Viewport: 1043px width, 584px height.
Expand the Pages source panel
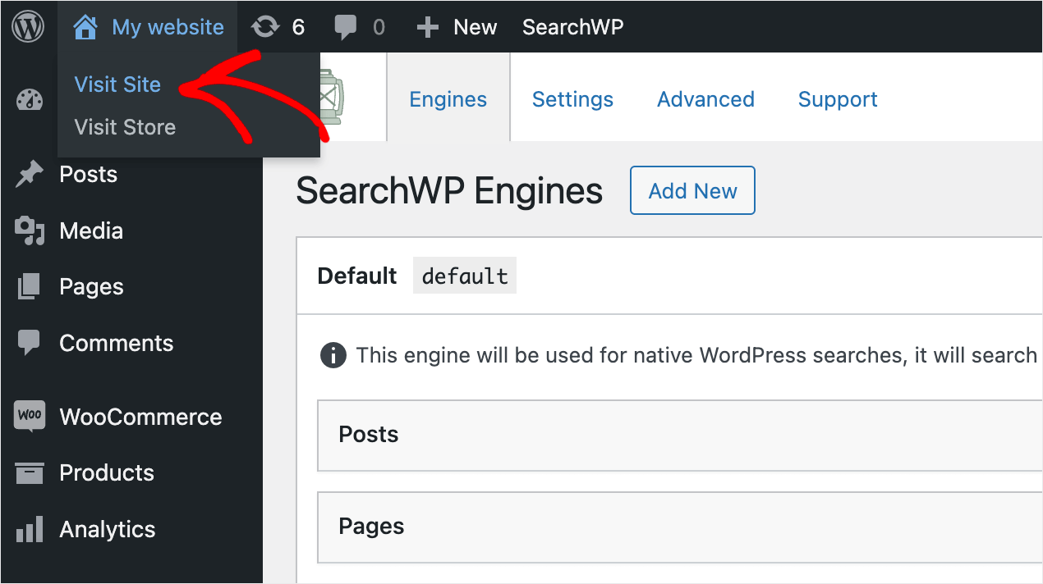click(x=680, y=527)
